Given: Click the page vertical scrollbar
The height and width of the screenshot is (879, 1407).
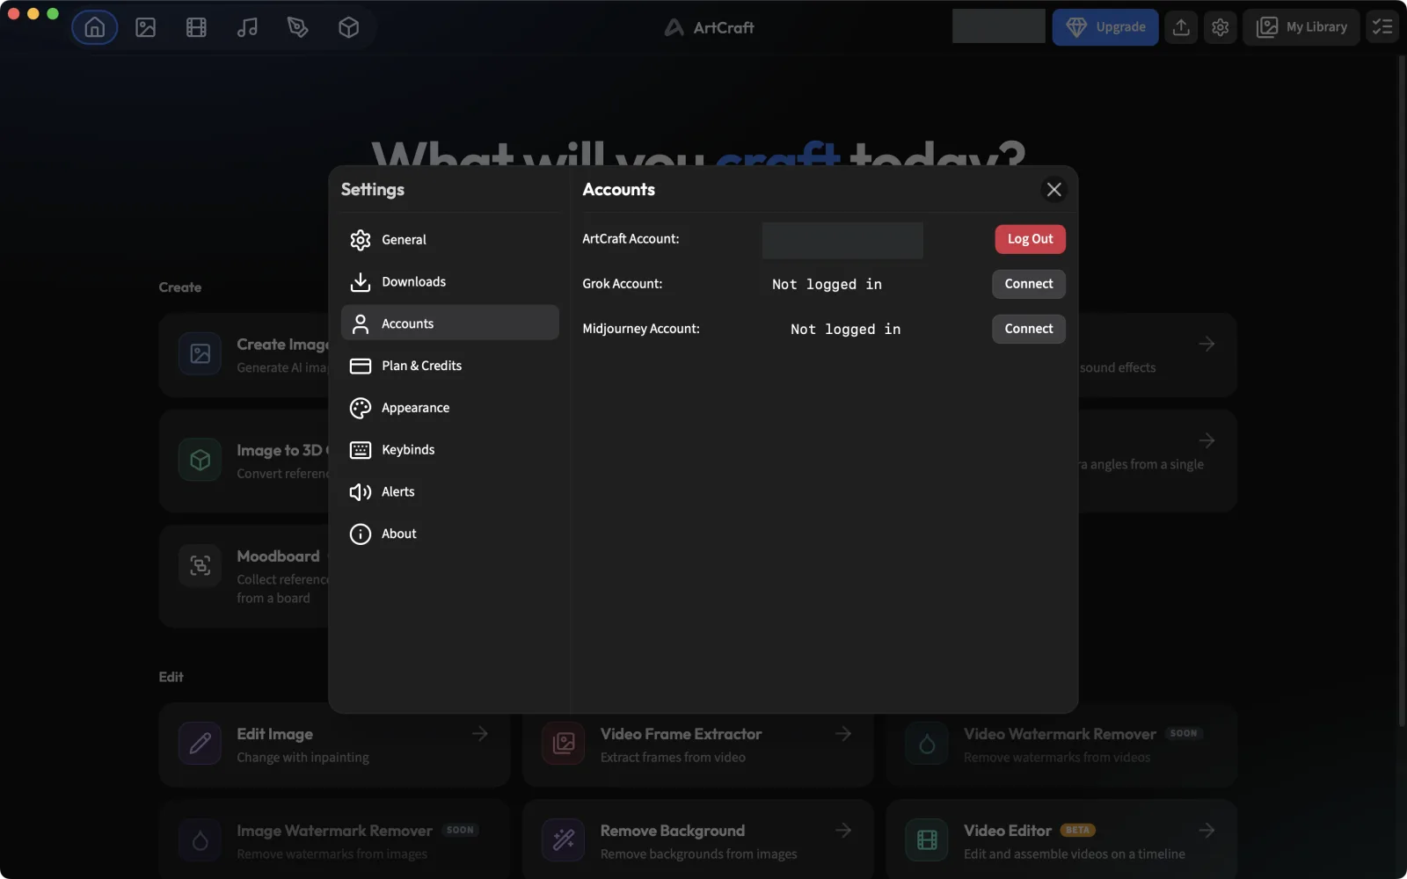Looking at the screenshot, I should tap(1402, 391).
